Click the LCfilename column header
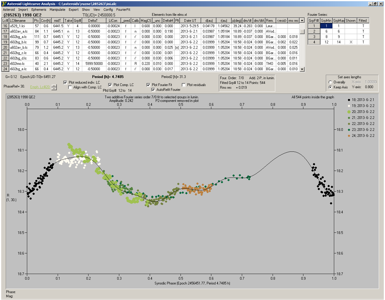The height and width of the screenshot is (300, 385). [21, 21]
